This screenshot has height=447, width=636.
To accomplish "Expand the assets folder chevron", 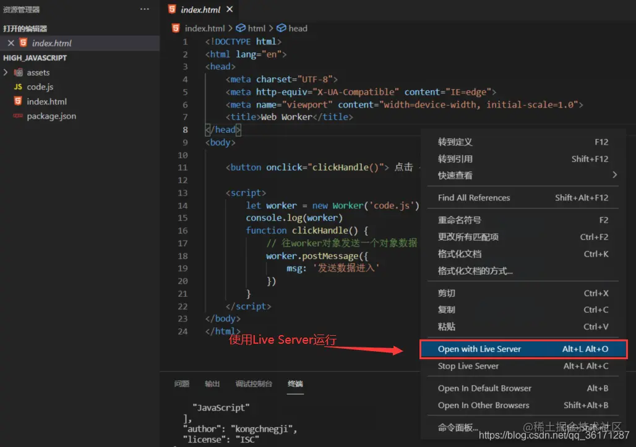I will (x=6, y=72).
